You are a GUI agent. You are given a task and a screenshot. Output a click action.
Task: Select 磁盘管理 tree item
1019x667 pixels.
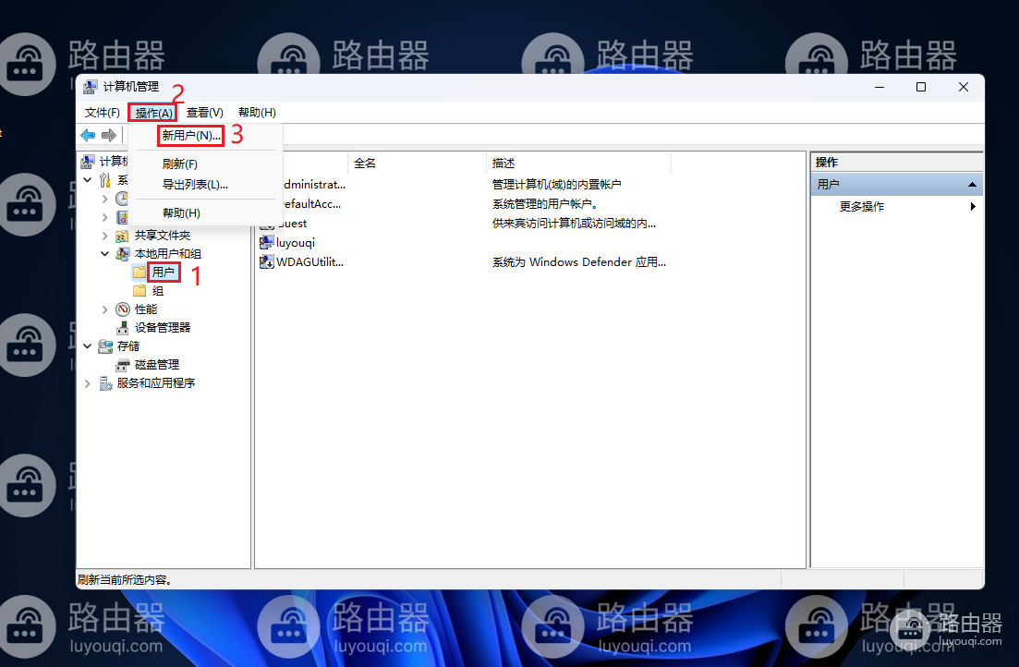click(x=157, y=365)
